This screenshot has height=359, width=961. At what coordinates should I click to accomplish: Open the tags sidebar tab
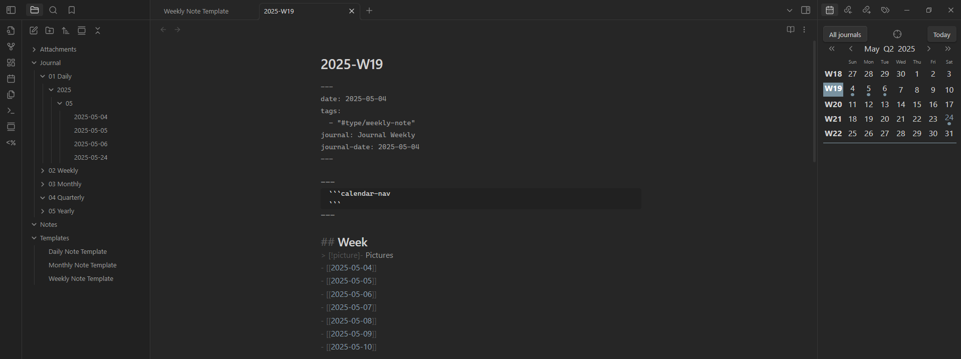click(x=885, y=10)
